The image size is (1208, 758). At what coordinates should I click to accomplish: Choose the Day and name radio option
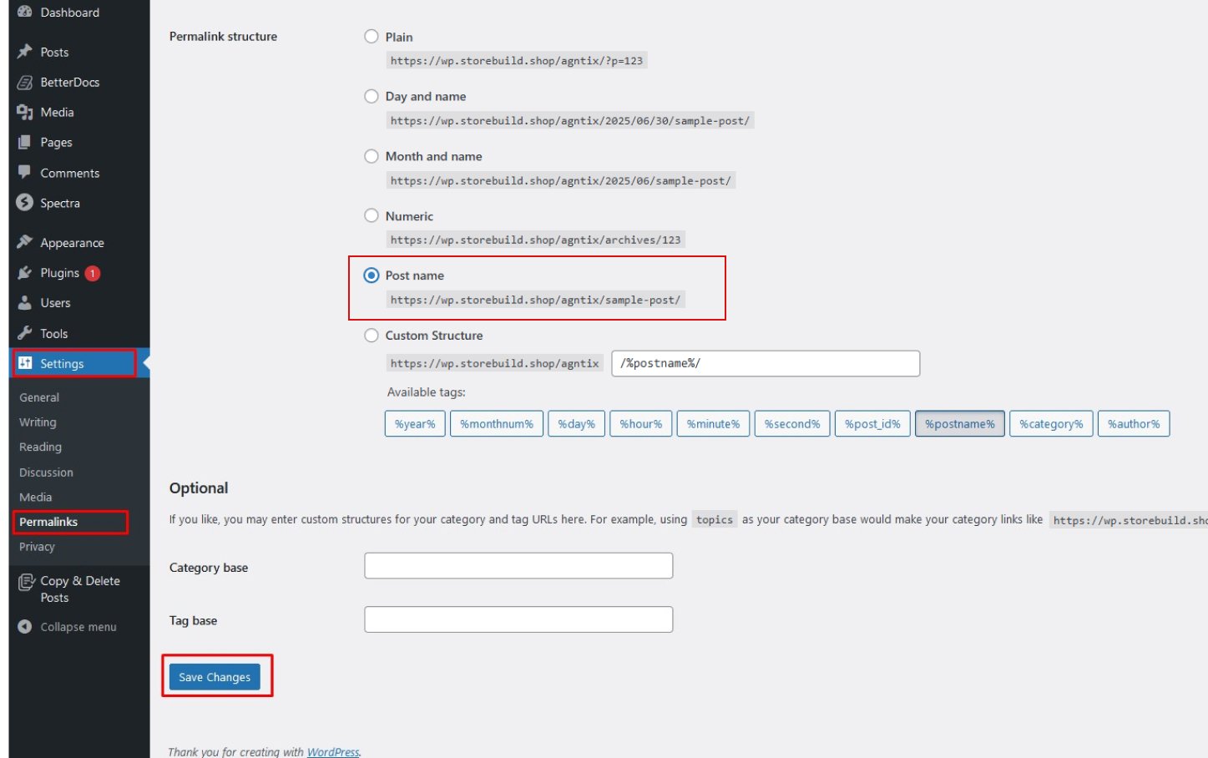coord(371,96)
